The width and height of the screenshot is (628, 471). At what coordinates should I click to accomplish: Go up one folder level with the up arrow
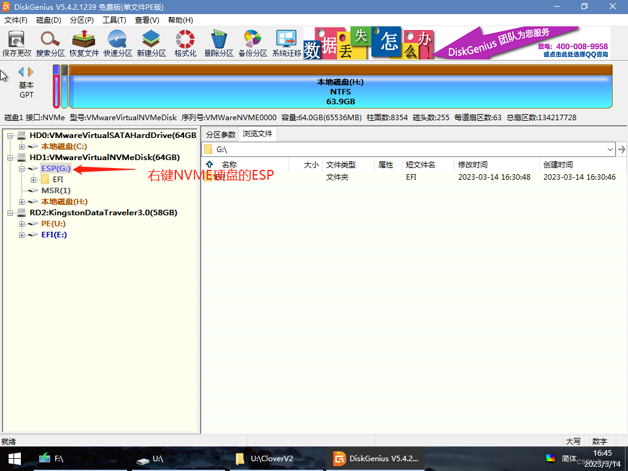(x=209, y=164)
